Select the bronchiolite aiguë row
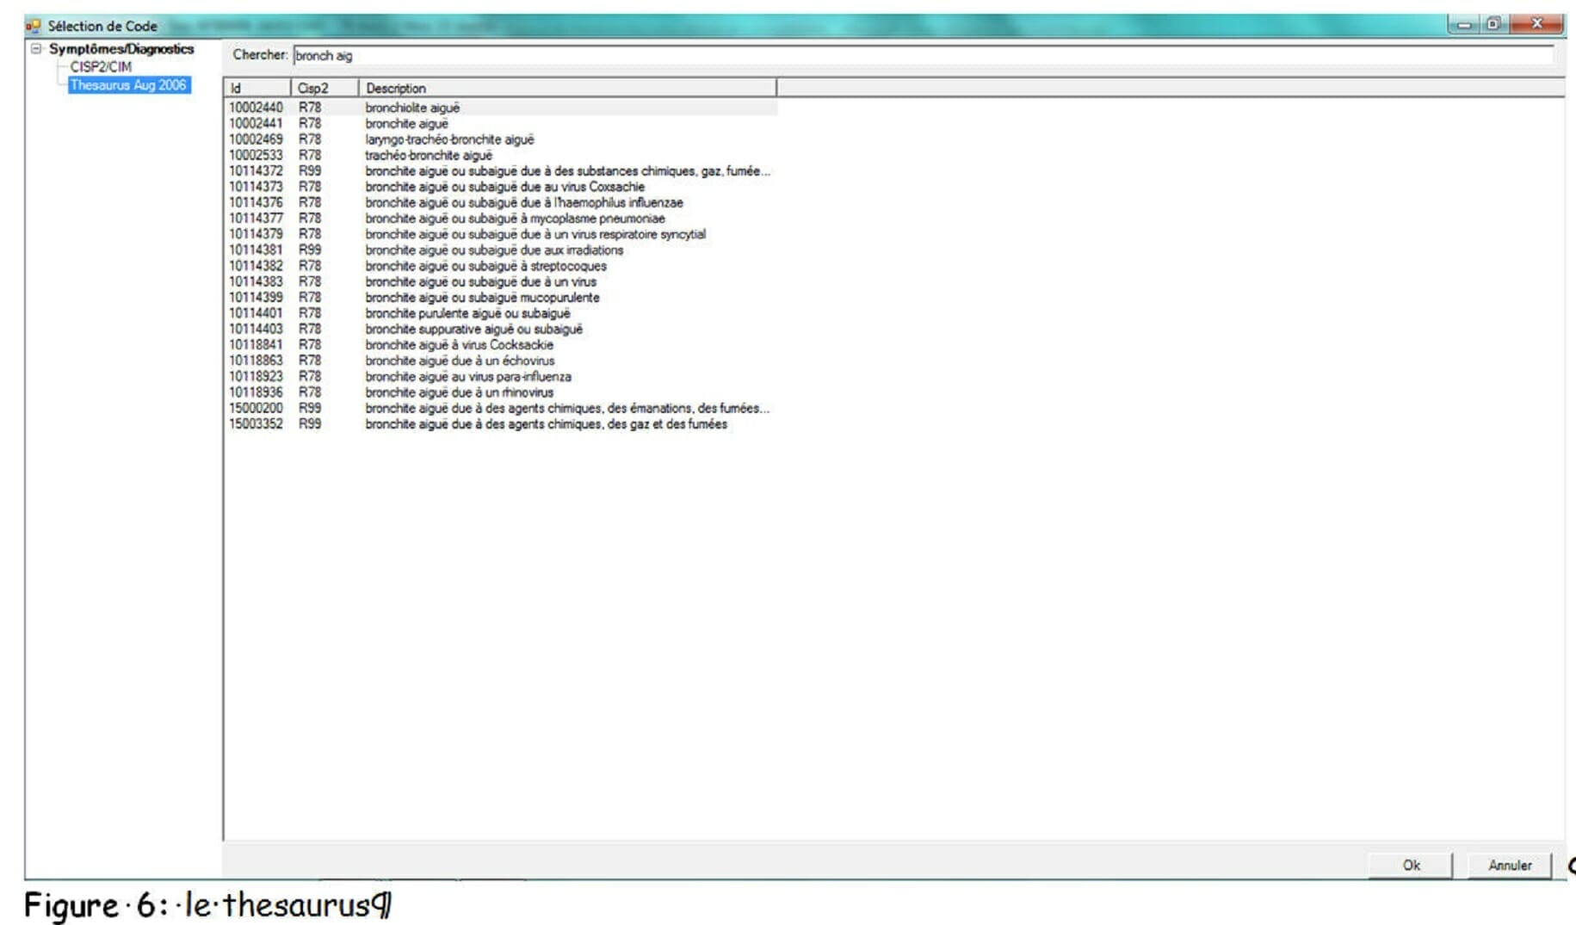This screenshot has width=1576, height=925. 412,108
